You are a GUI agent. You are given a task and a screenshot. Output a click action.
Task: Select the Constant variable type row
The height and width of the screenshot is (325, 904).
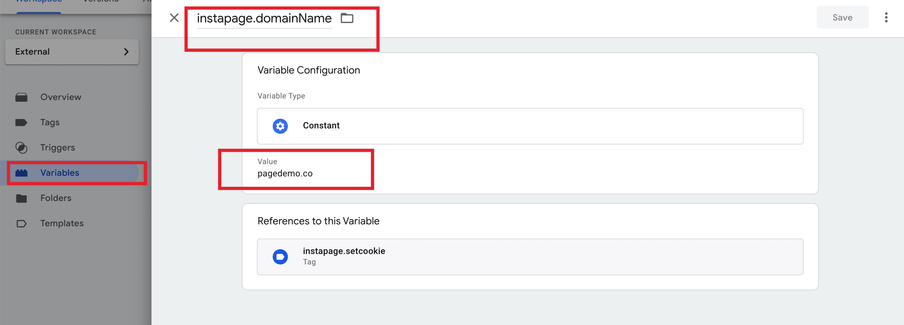(x=530, y=126)
